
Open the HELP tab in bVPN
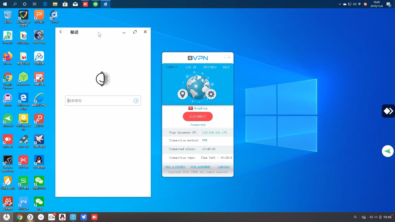click(226, 67)
